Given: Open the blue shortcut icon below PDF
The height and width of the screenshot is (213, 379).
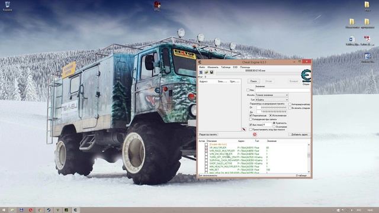Looking at the screenshot, I should click(x=367, y=56).
